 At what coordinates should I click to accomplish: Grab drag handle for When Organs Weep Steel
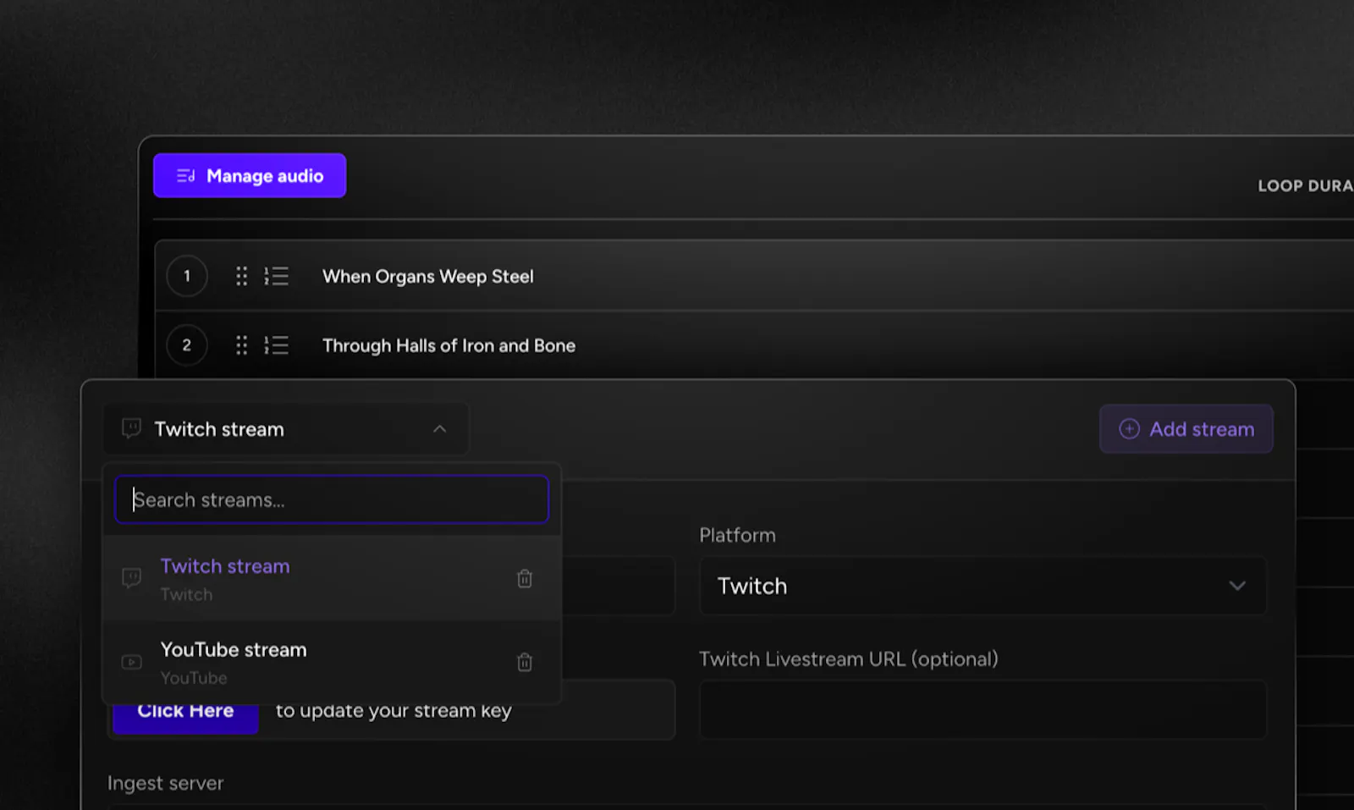[x=241, y=276]
